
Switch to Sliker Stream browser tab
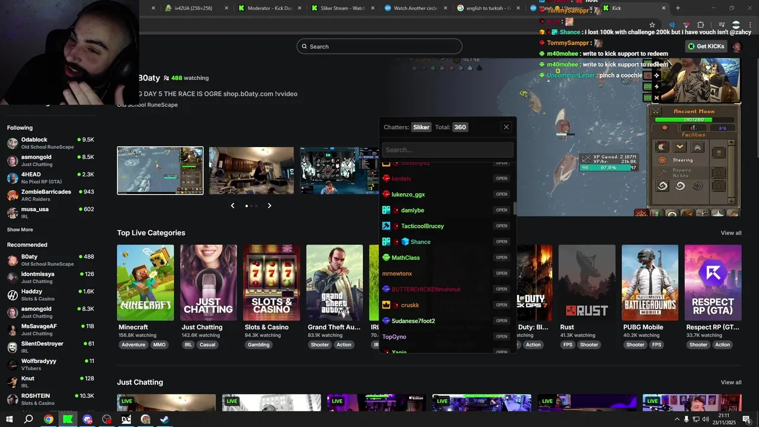(343, 8)
